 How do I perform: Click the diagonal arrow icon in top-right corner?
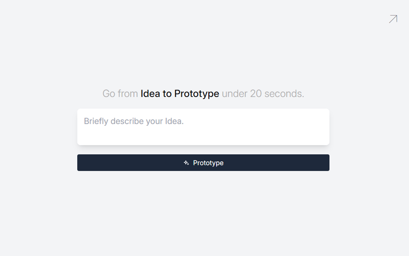pos(393,19)
